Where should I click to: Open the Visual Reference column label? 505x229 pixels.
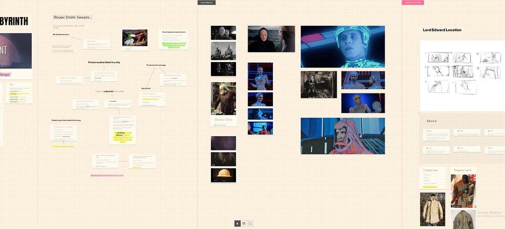[x=207, y=3]
